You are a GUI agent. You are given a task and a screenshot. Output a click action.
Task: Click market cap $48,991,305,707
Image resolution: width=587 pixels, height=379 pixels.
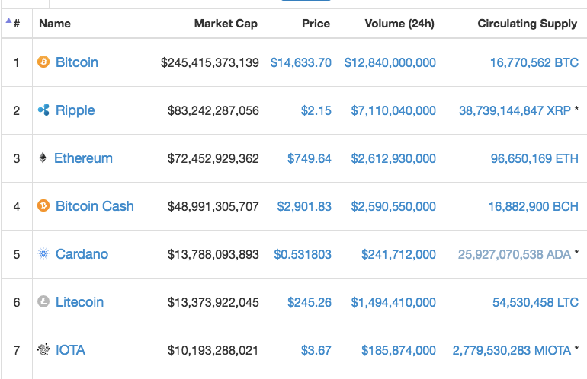pyautogui.click(x=213, y=206)
